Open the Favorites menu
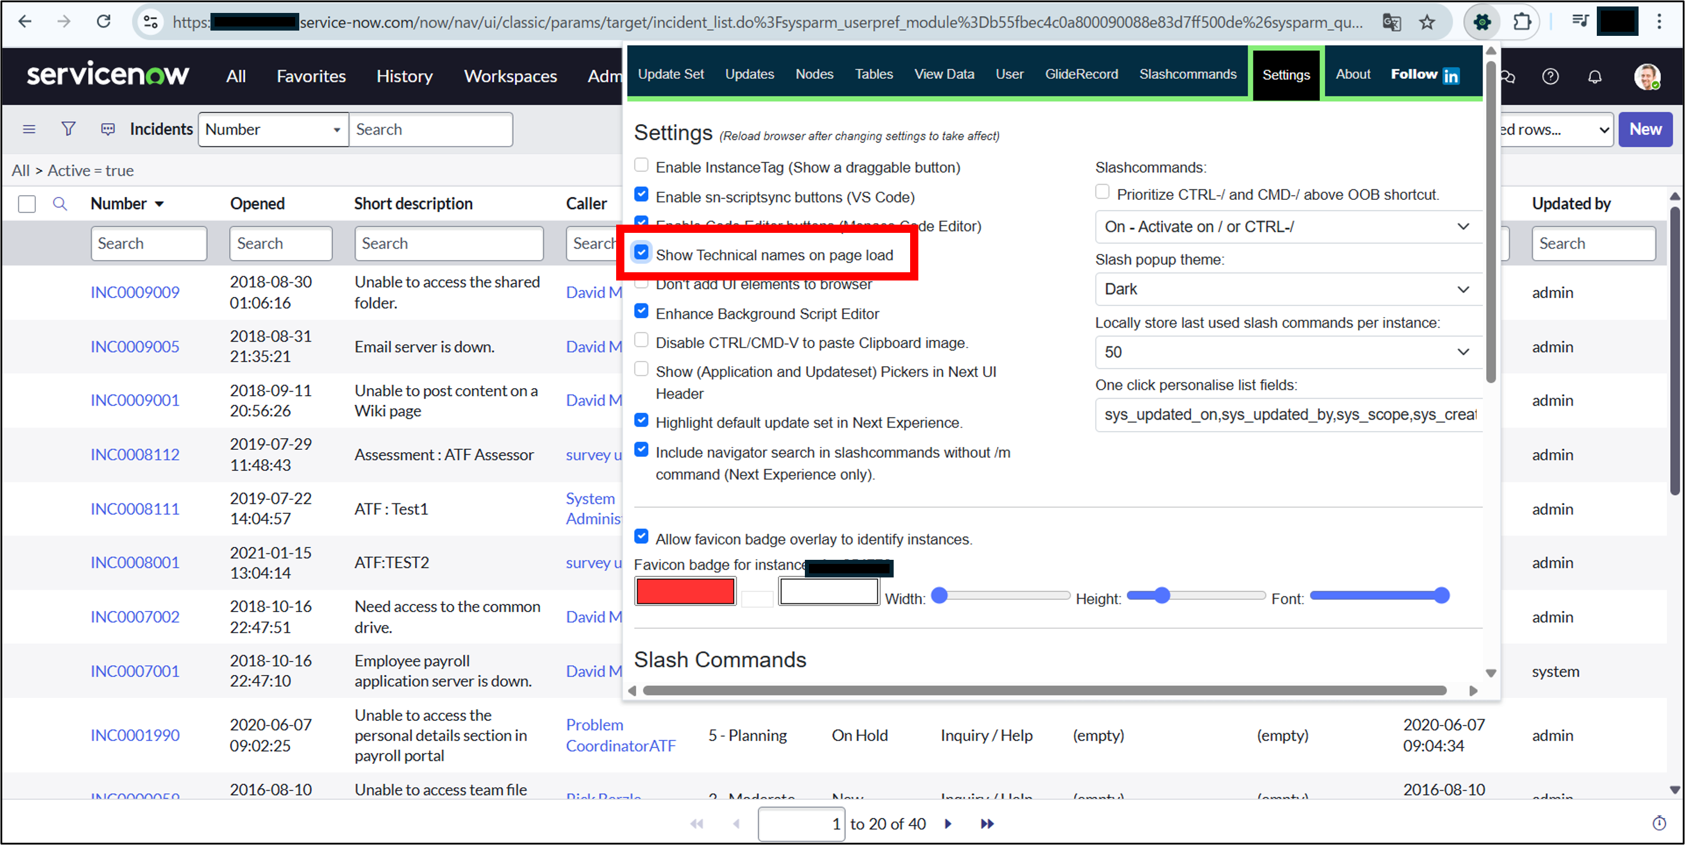 coord(310,76)
